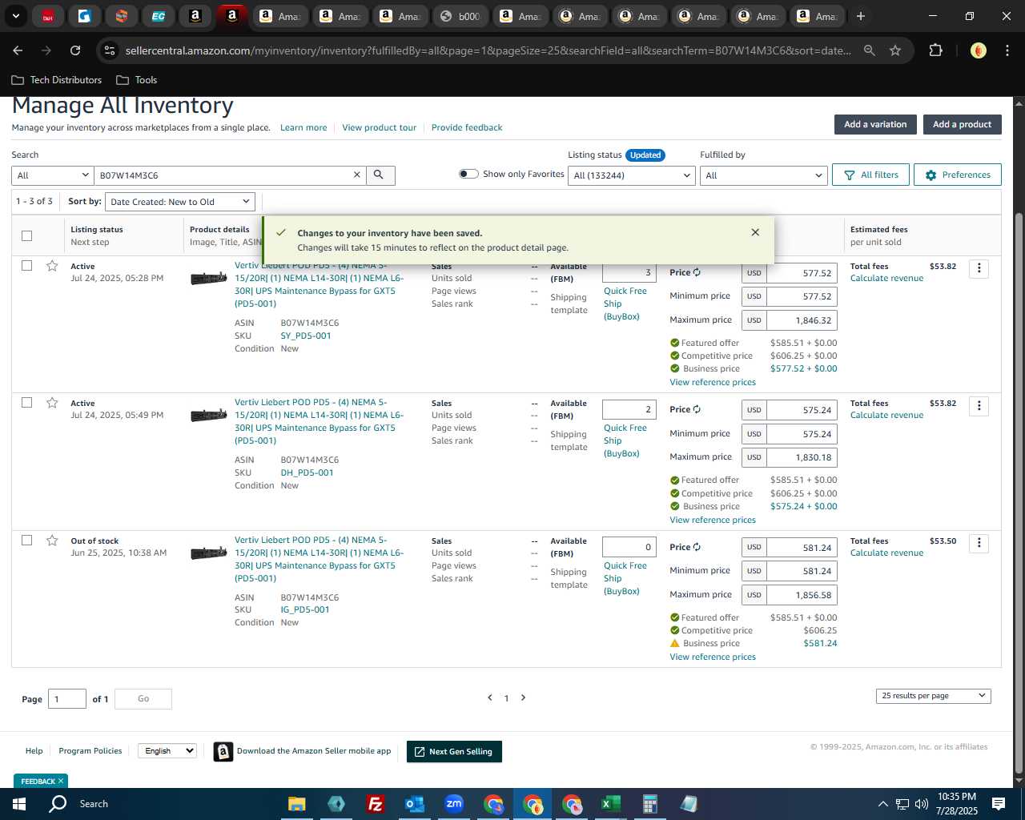The height and width of the screenshot is (820, 1025).
Task: Switch to the EC browser tab
Action: click(x=159, y=16)
